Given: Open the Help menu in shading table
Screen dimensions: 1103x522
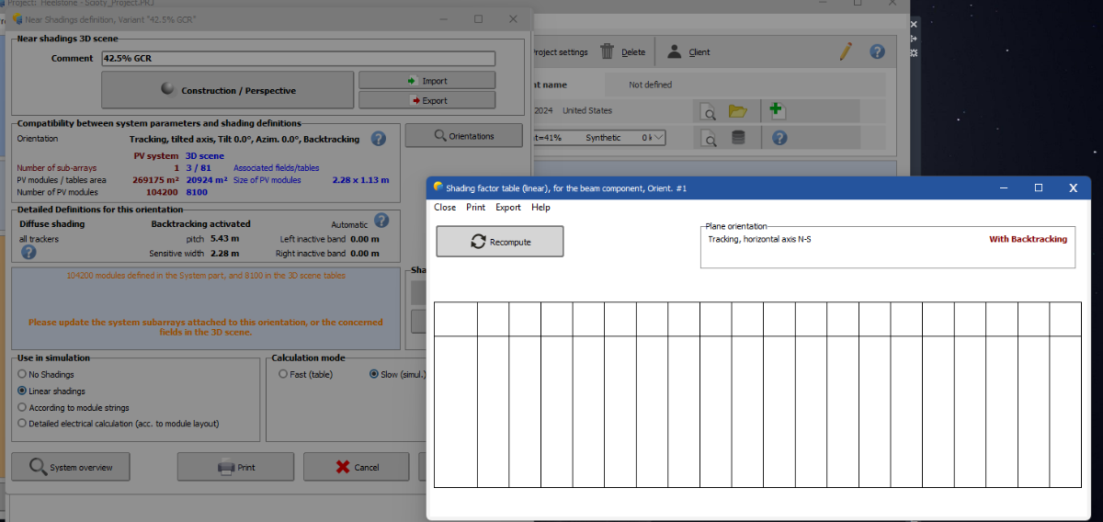Looking at the screenshot, I should (540, 207).
